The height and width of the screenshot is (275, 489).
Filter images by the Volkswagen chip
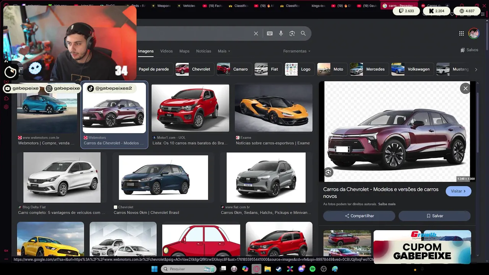click(x=412, y=69)
